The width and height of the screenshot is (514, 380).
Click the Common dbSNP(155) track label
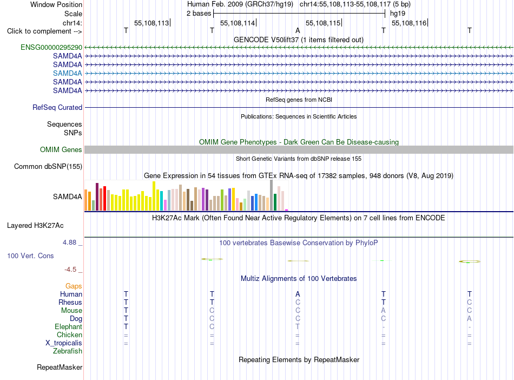click(48, 167)
